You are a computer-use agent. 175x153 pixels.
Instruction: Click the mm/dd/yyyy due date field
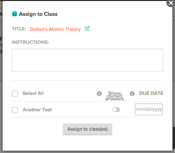click(x=149, y=109)
